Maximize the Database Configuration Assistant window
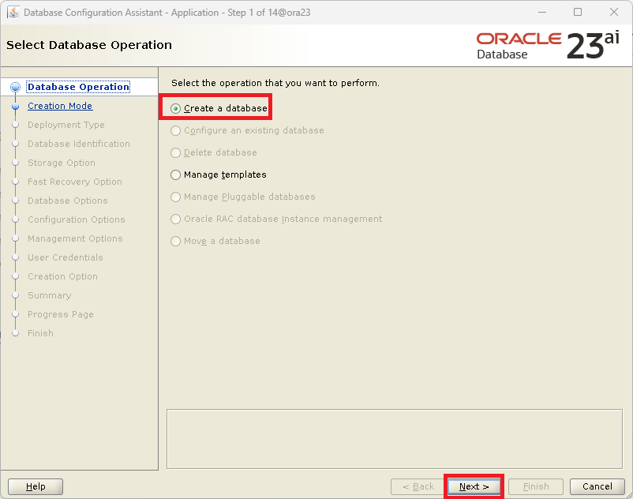633x499 pixels. click(578, 12)
